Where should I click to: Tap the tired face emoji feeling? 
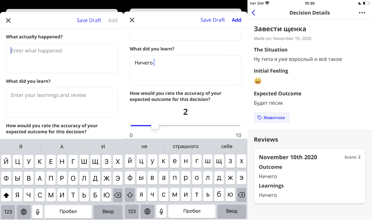(258, 81)
